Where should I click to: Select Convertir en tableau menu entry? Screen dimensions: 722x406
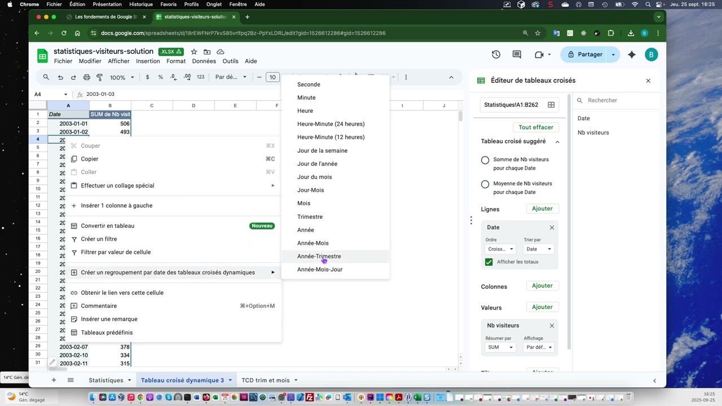[173, 226]
